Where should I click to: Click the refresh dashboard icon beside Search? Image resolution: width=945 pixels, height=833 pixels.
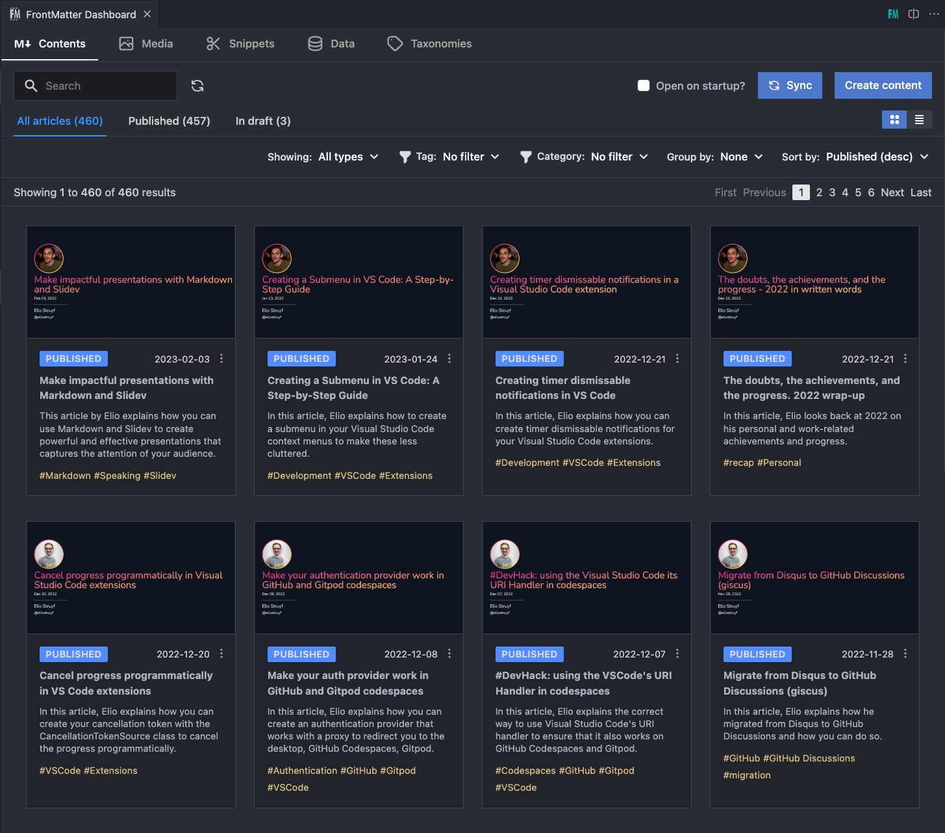pyautogui.click(x=197, y=86)
